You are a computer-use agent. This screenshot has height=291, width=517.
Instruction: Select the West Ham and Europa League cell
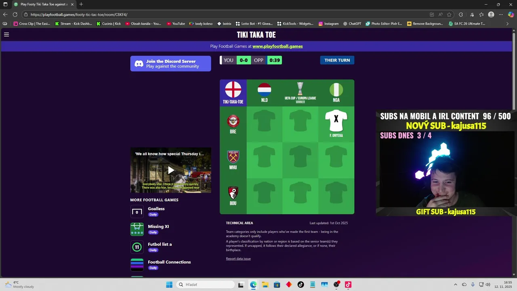coord(300,160)
